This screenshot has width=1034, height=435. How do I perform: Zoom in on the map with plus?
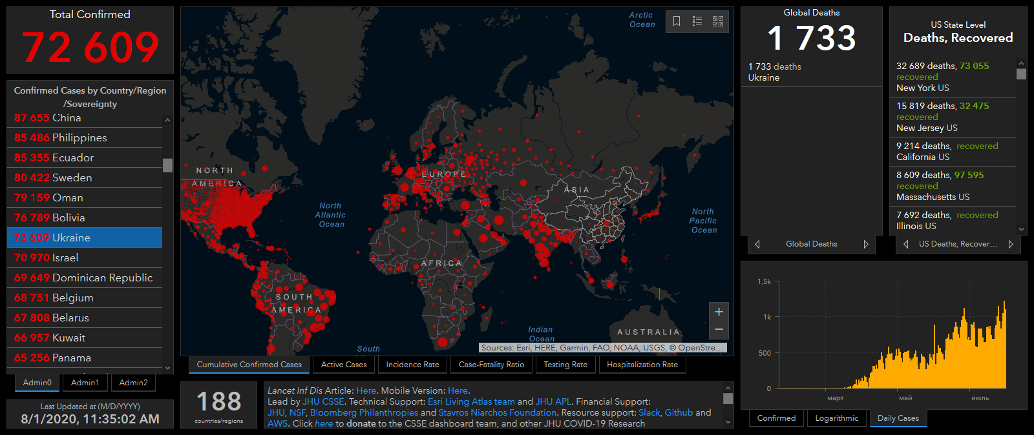point(719,312)
